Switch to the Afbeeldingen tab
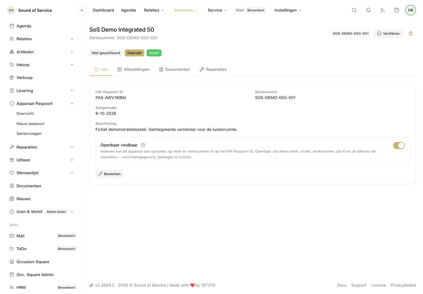The height and width of the screenshot is (294, 423). click(x=133, y=69)
